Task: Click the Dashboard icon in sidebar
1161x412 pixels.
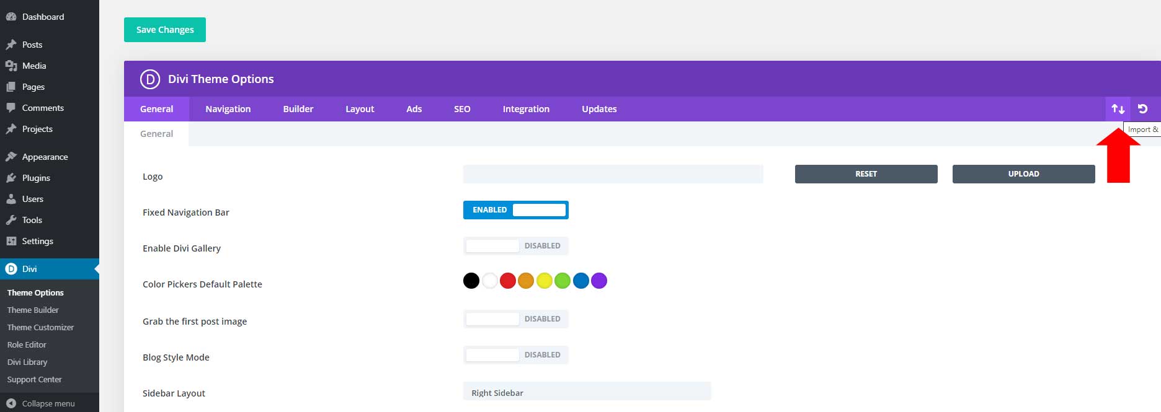Action: [x=11, y=17]
